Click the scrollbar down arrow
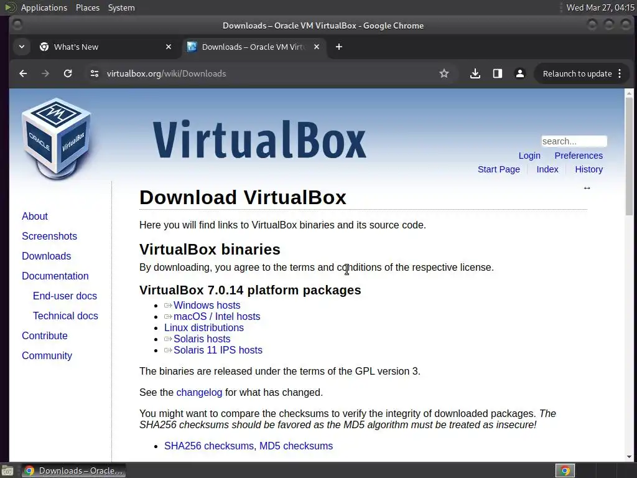The height and width of the screenshot is (478, 637). tap(629, 457)
